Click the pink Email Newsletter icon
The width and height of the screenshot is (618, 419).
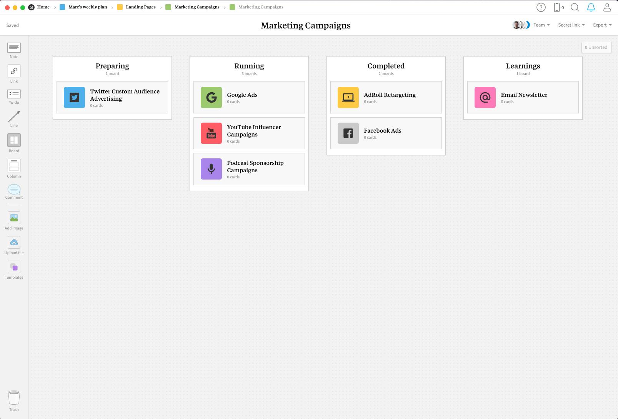(485, 97)
